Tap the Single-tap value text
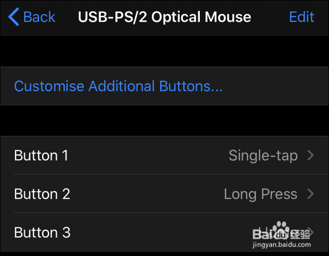This screenshot has width=329, height=256. (x=263, y=155)
